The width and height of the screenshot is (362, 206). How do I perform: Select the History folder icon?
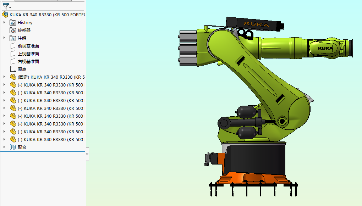point(13,23)
